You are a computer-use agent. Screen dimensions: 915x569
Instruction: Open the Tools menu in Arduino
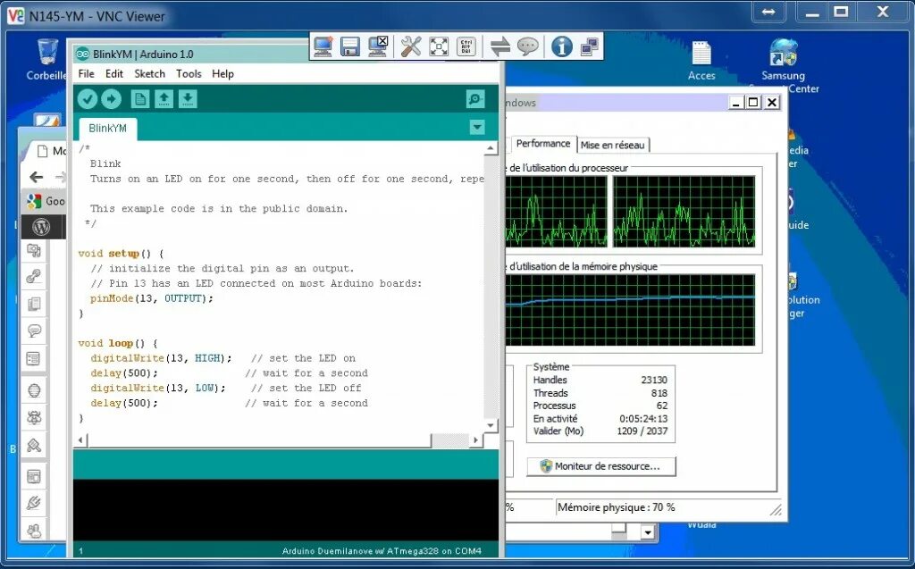coord(189,73)
